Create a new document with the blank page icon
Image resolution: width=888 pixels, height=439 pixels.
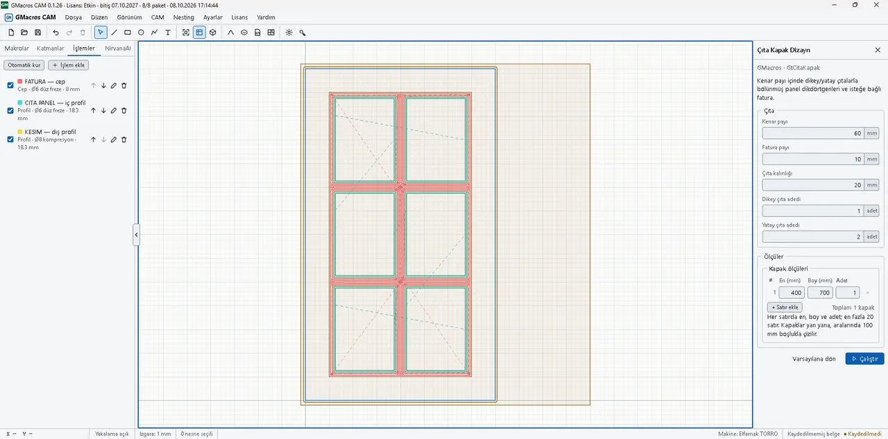11,33
